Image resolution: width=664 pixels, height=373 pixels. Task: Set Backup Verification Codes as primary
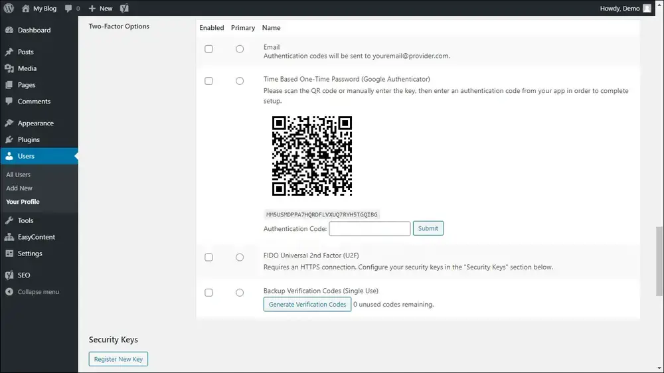pos(240,293)
